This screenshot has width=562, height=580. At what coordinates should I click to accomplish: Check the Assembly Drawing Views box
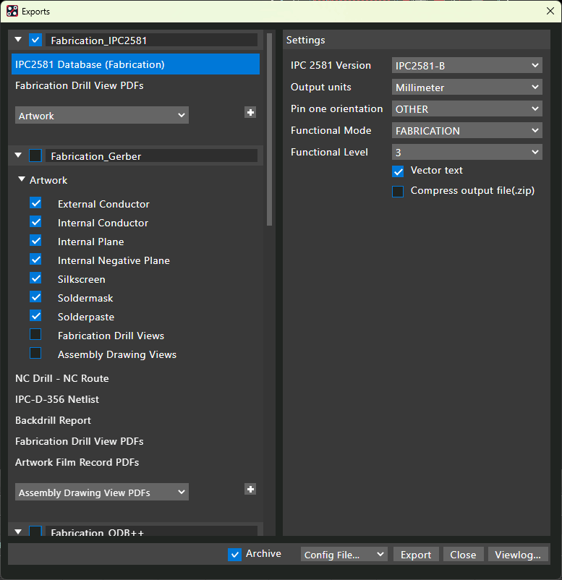coord(35,354)
